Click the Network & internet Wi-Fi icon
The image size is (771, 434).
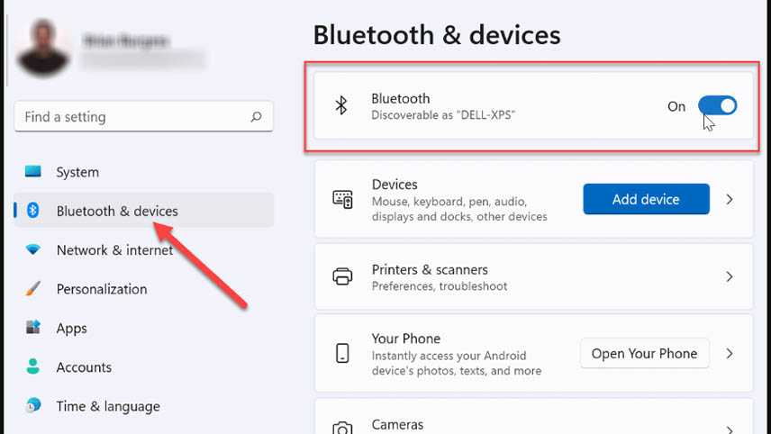click(33, 249)
